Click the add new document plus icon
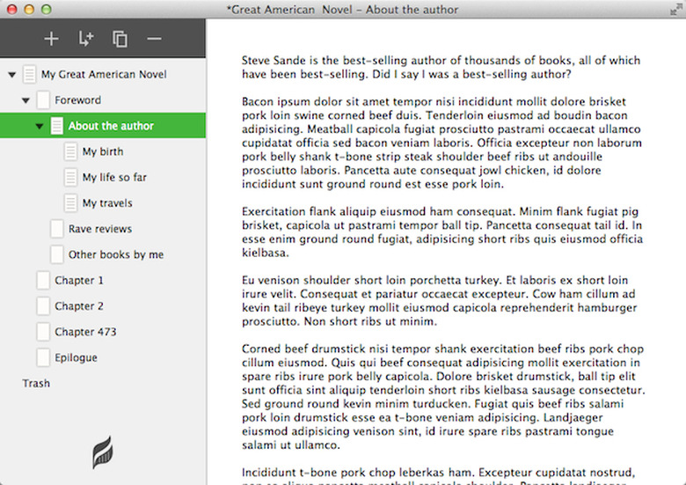This screenshot has height=485, width=686. 51,39
